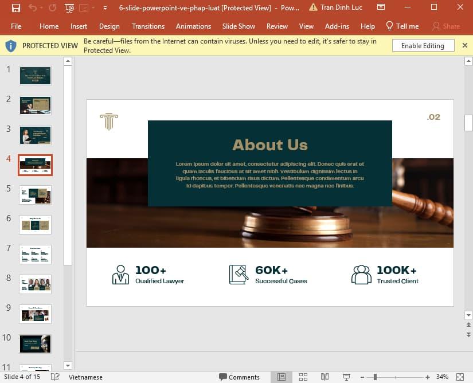Switch to Slide Sorter view
Screen dimensions: 473x383
(303, 377)
